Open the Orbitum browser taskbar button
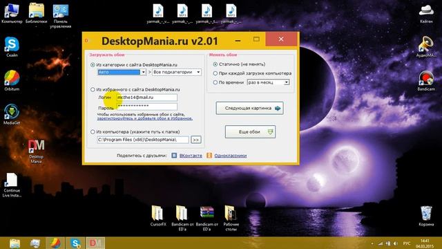The width and height of the screenshot is (442, 249). point(55,243)
